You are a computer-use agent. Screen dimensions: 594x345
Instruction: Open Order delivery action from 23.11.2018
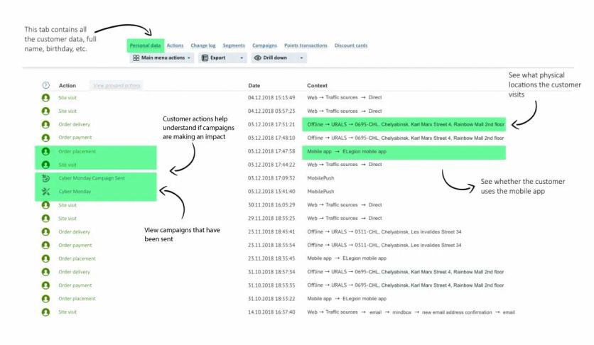pos(74,232)
